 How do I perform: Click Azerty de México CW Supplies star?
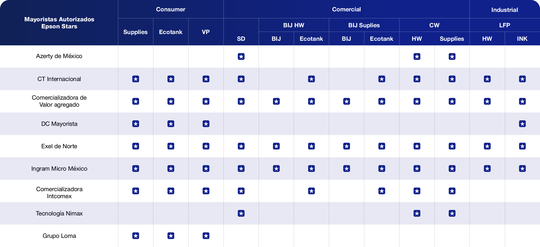452,56
